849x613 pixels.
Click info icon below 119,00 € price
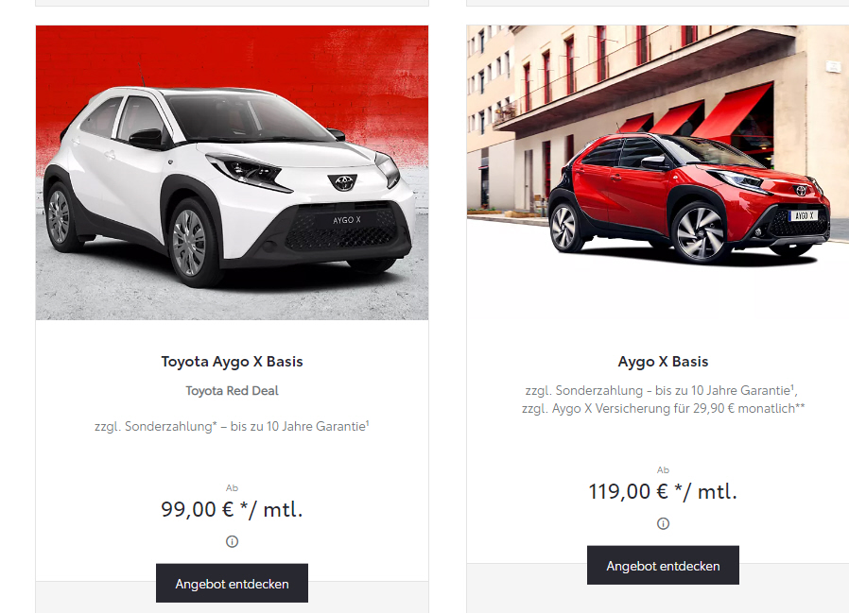pyautogui.click(x=663, y=523)
